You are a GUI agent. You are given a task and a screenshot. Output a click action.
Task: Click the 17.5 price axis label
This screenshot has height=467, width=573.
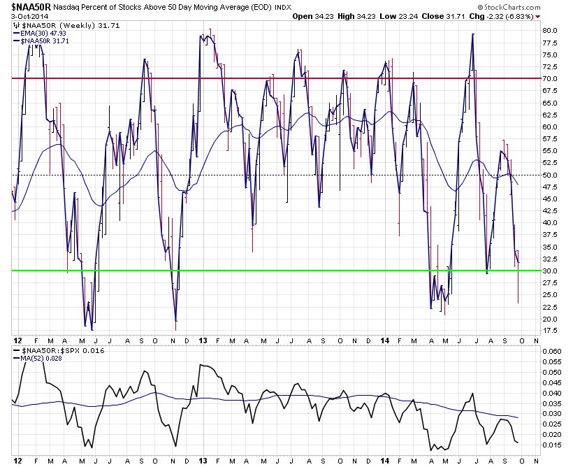tap(550, 331)
